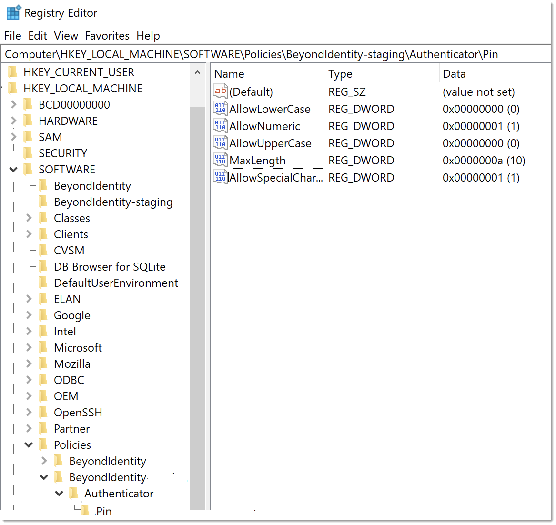The height and width of the screenshot is (525, 556).
Task: Click the REG_DWORD icon beside AllowUpperCase
Action: click(220, 142)
